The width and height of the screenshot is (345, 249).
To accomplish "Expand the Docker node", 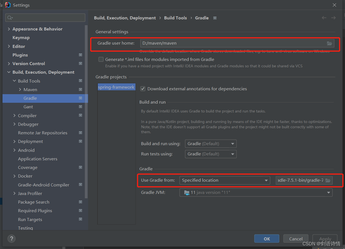I will 14,176.
